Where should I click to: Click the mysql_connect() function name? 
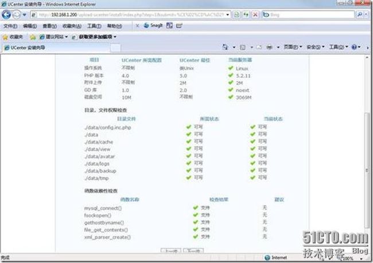tap(103, 208)
